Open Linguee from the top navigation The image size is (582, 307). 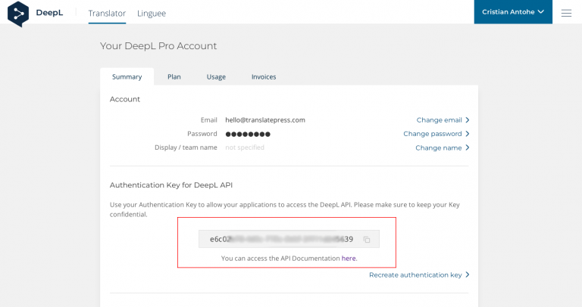tap(152, 13)
